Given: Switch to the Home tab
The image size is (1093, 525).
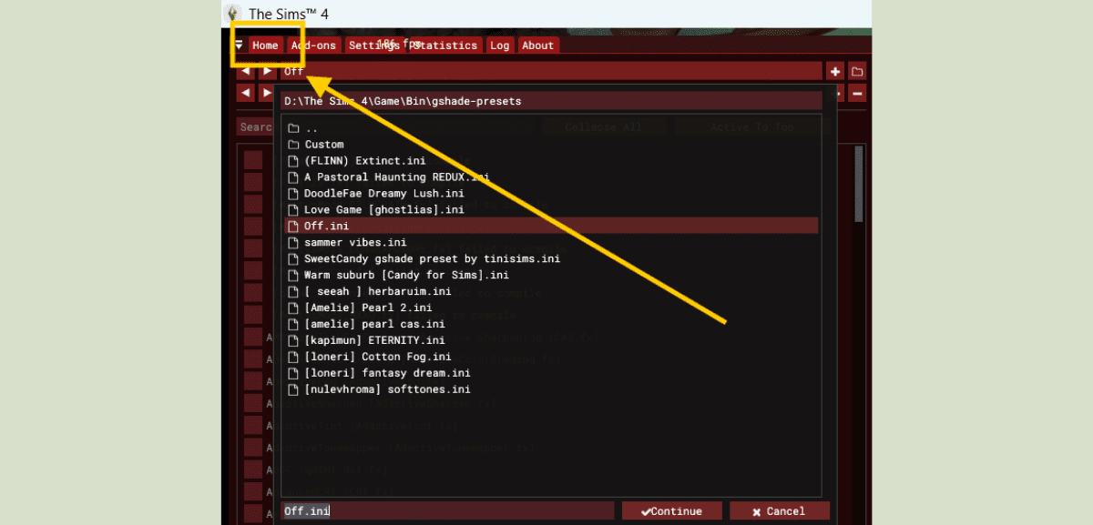Looking at the screenshot, I should [x=265, y=45].
